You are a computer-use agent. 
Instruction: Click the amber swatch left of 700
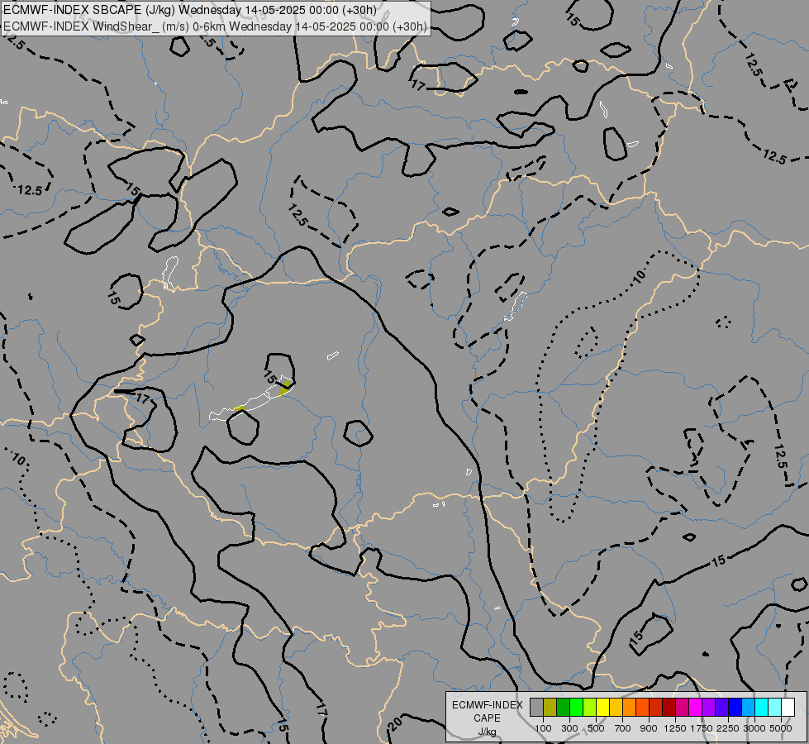pos(616,708)
